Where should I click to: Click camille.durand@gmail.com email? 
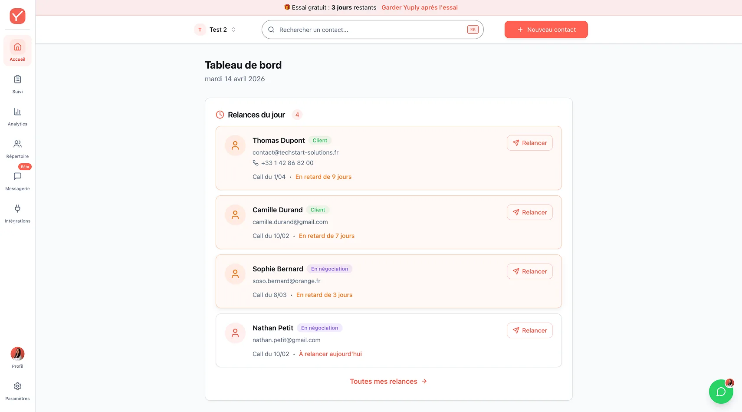coord(290,222)
